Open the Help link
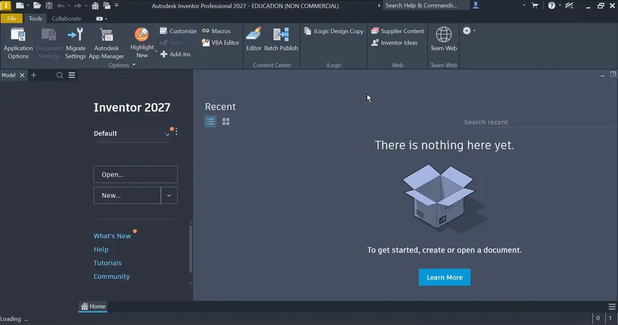This screenshot has height=325, width=618. (x=101, y=250)
